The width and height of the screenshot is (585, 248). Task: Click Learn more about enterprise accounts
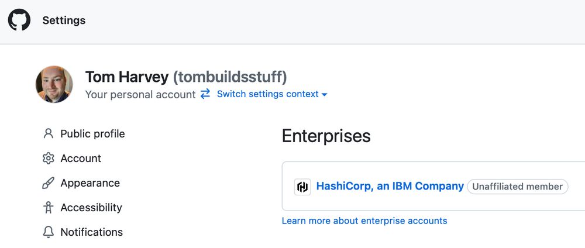364,221
